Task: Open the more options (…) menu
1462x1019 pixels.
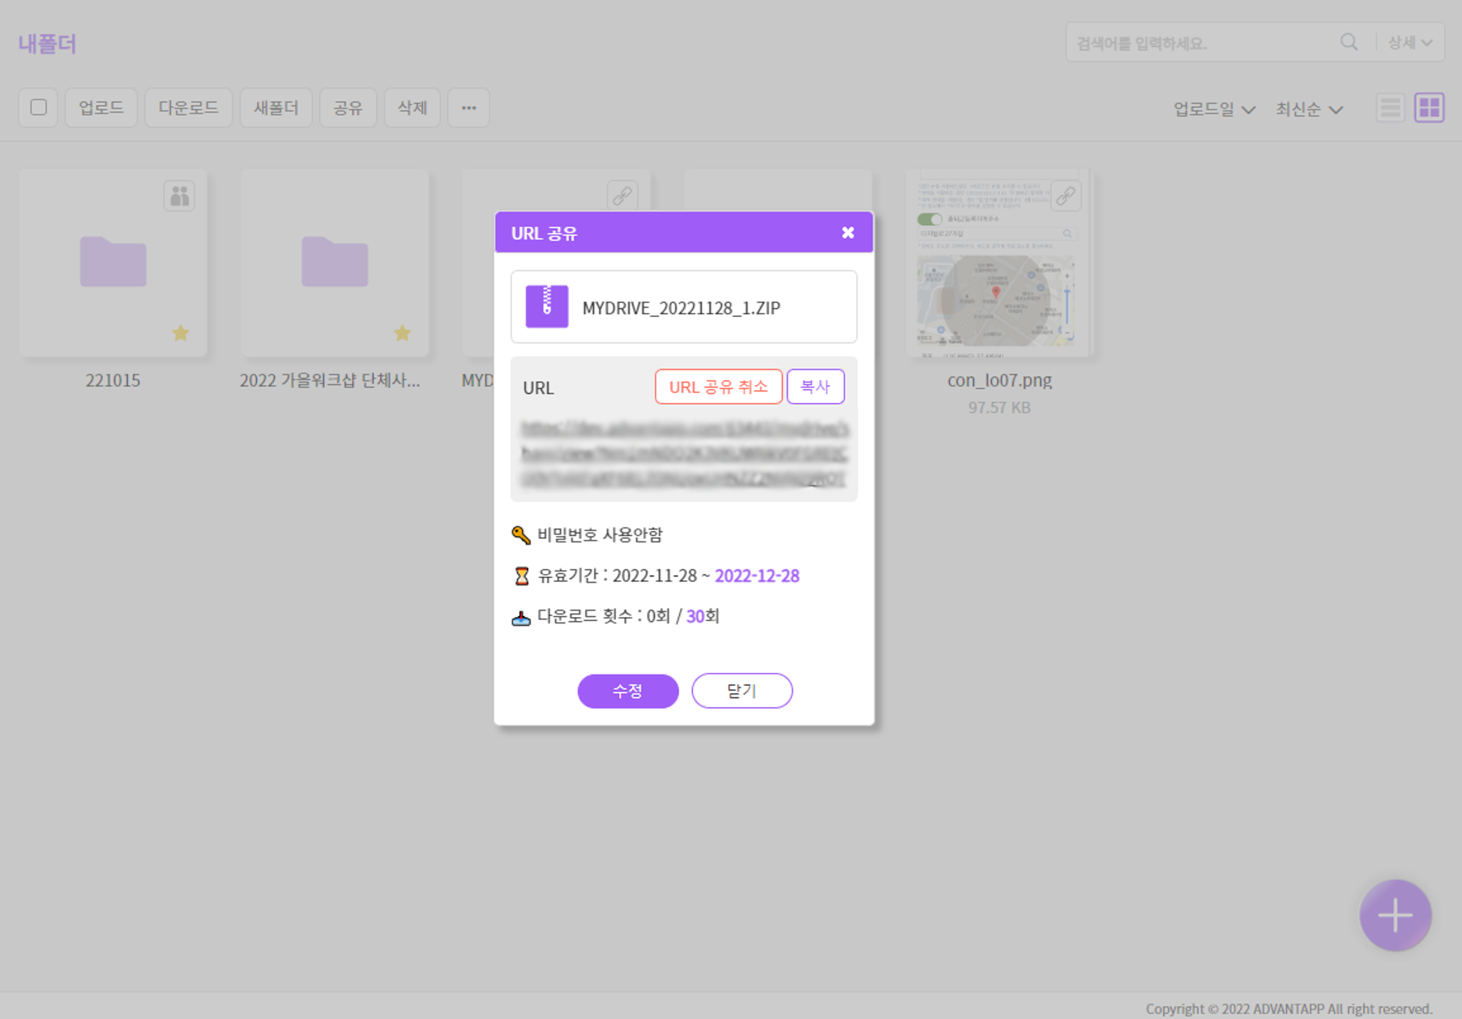Action: (468, 108)
